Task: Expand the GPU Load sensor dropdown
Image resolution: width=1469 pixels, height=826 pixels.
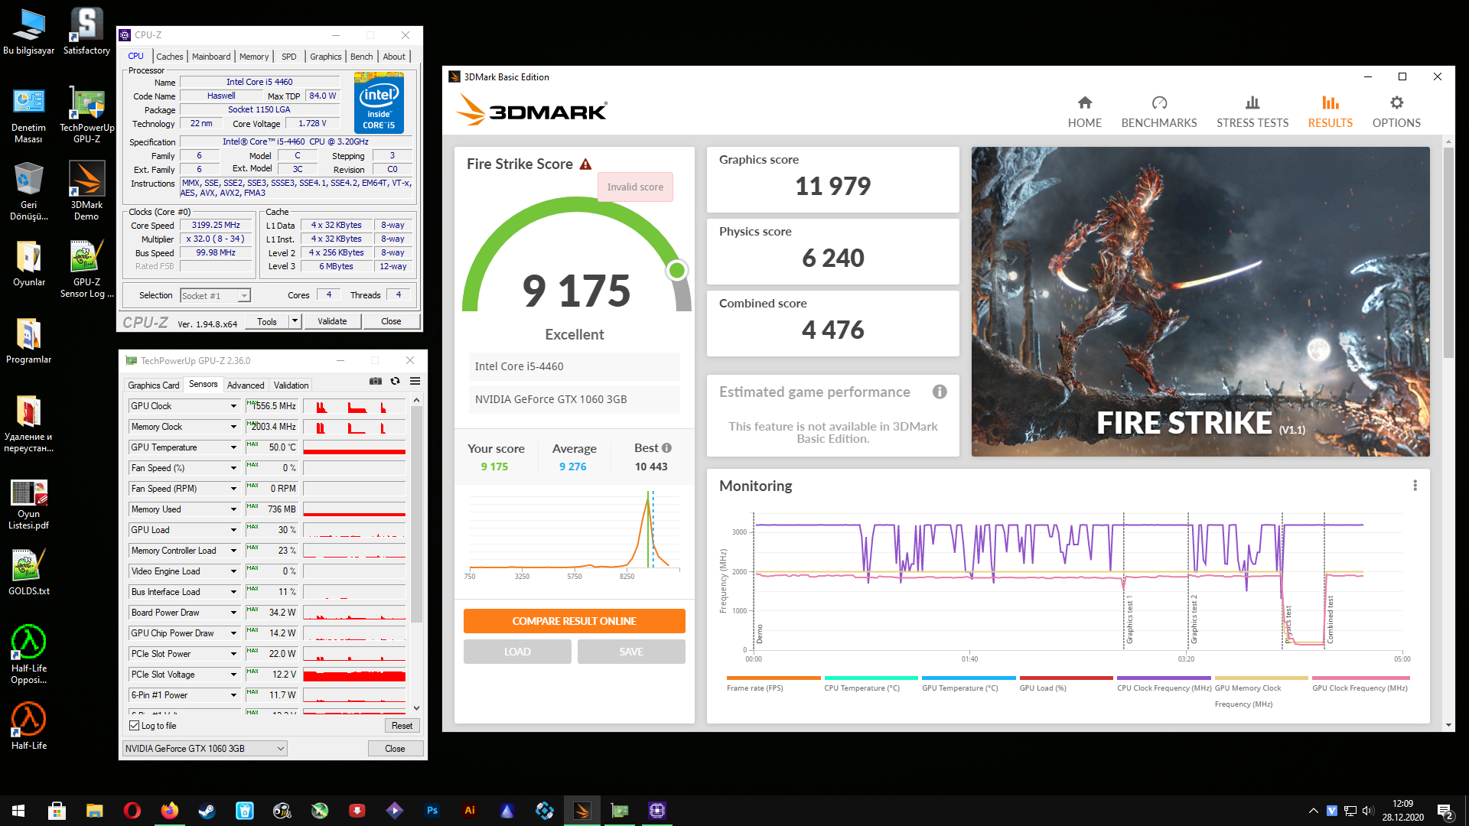Action: pyautogui.click(x=233, y=530)
